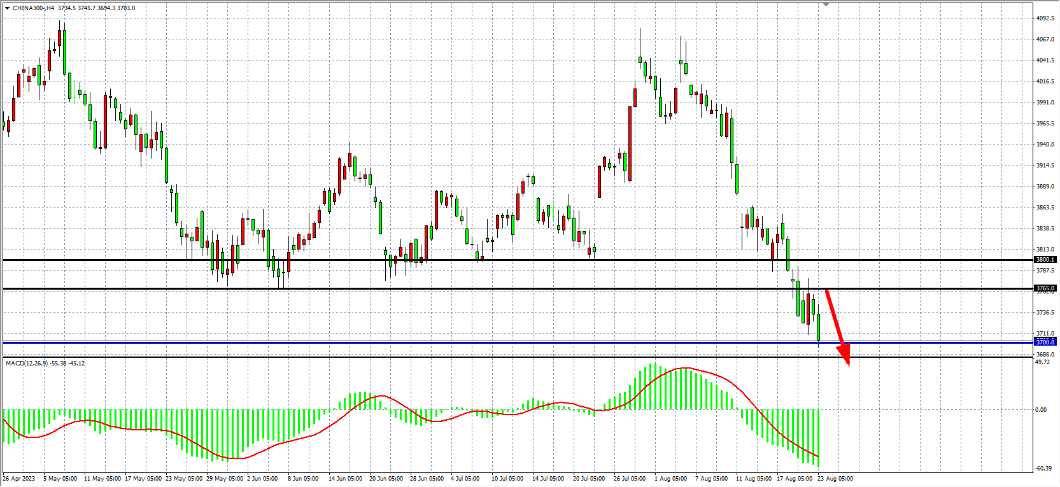
Task: Click the CHINA300,H4 symbol title text
Action: coord(33,8)
